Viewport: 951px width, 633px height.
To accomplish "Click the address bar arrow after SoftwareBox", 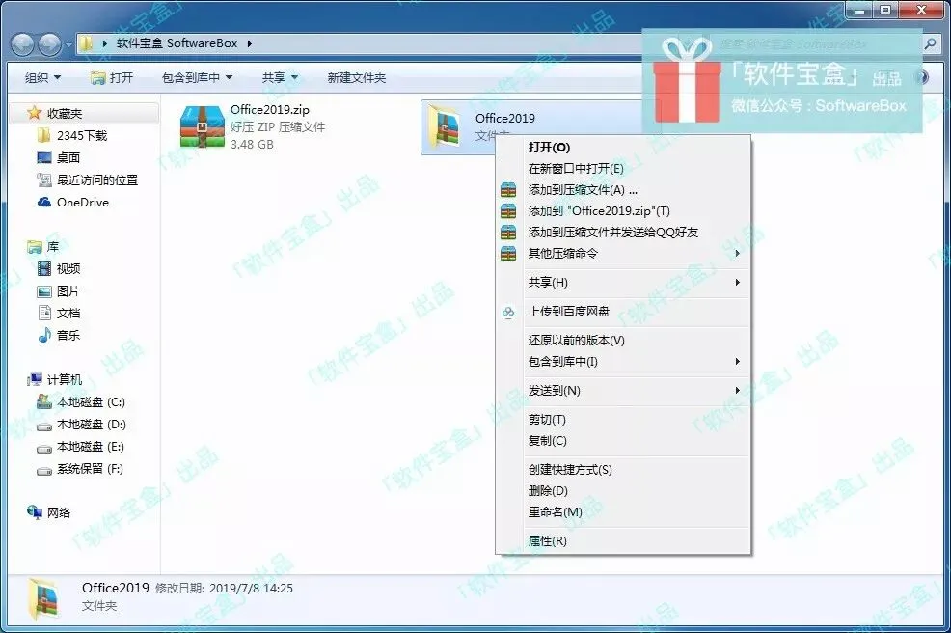I will point(249,43).
